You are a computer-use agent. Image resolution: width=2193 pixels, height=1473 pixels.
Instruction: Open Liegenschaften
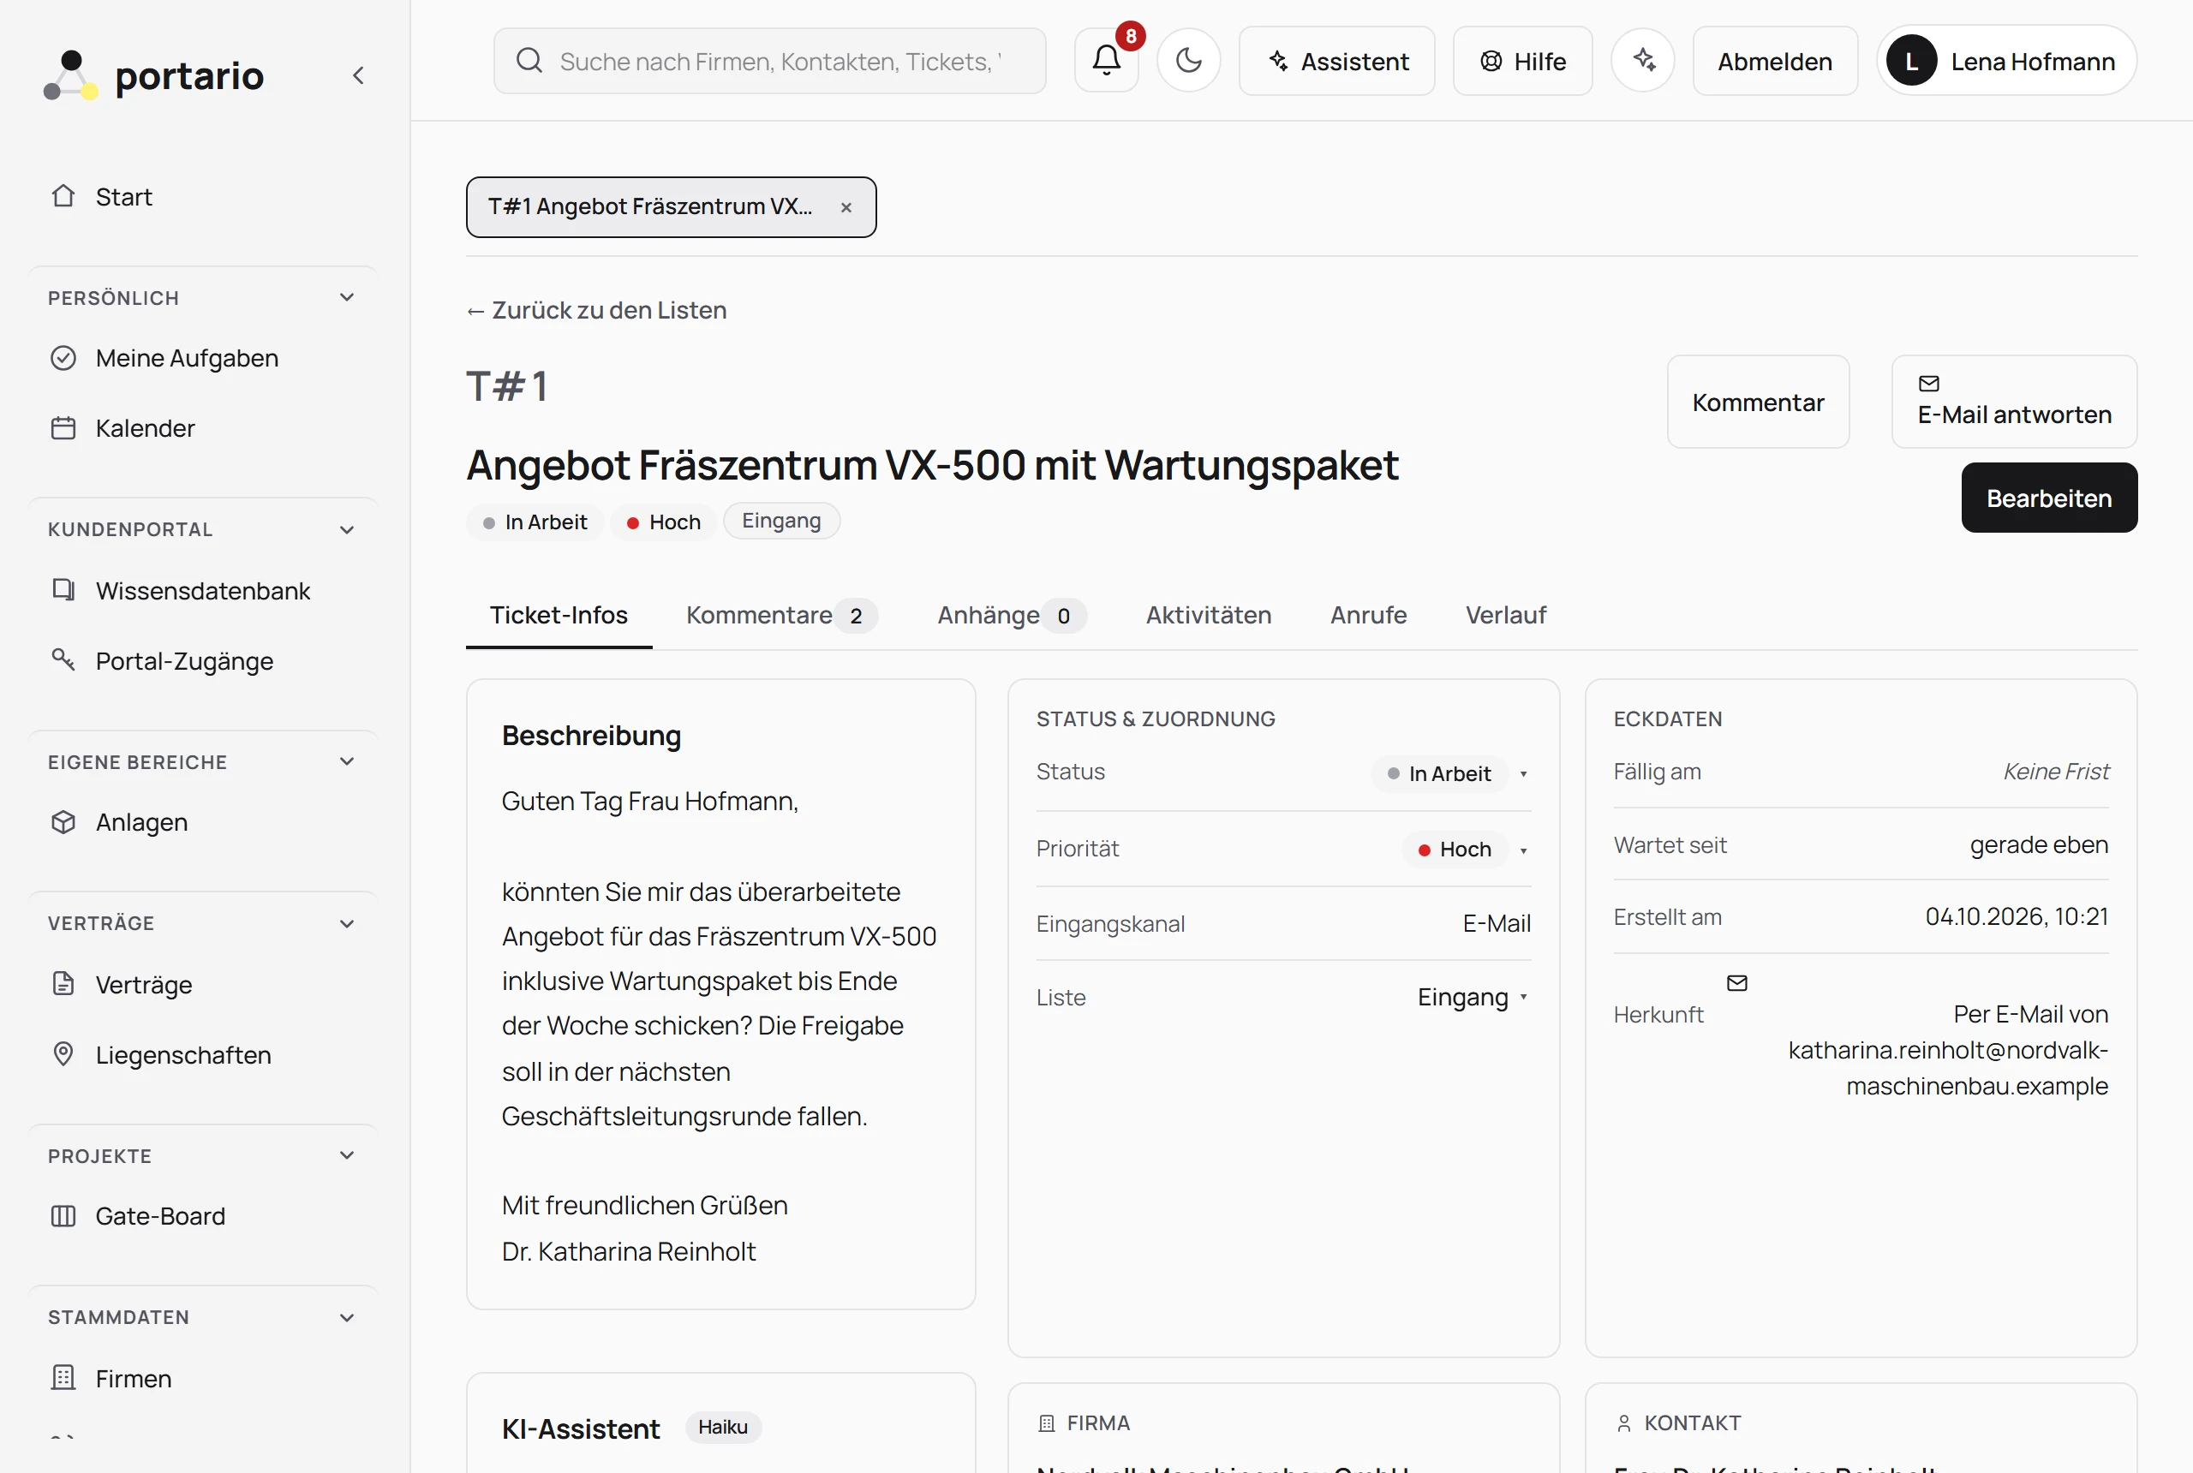(x=204, y=1055)
